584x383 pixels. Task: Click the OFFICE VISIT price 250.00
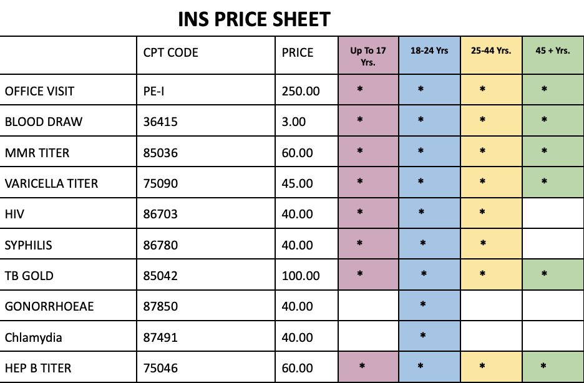[x=301, y=91]
